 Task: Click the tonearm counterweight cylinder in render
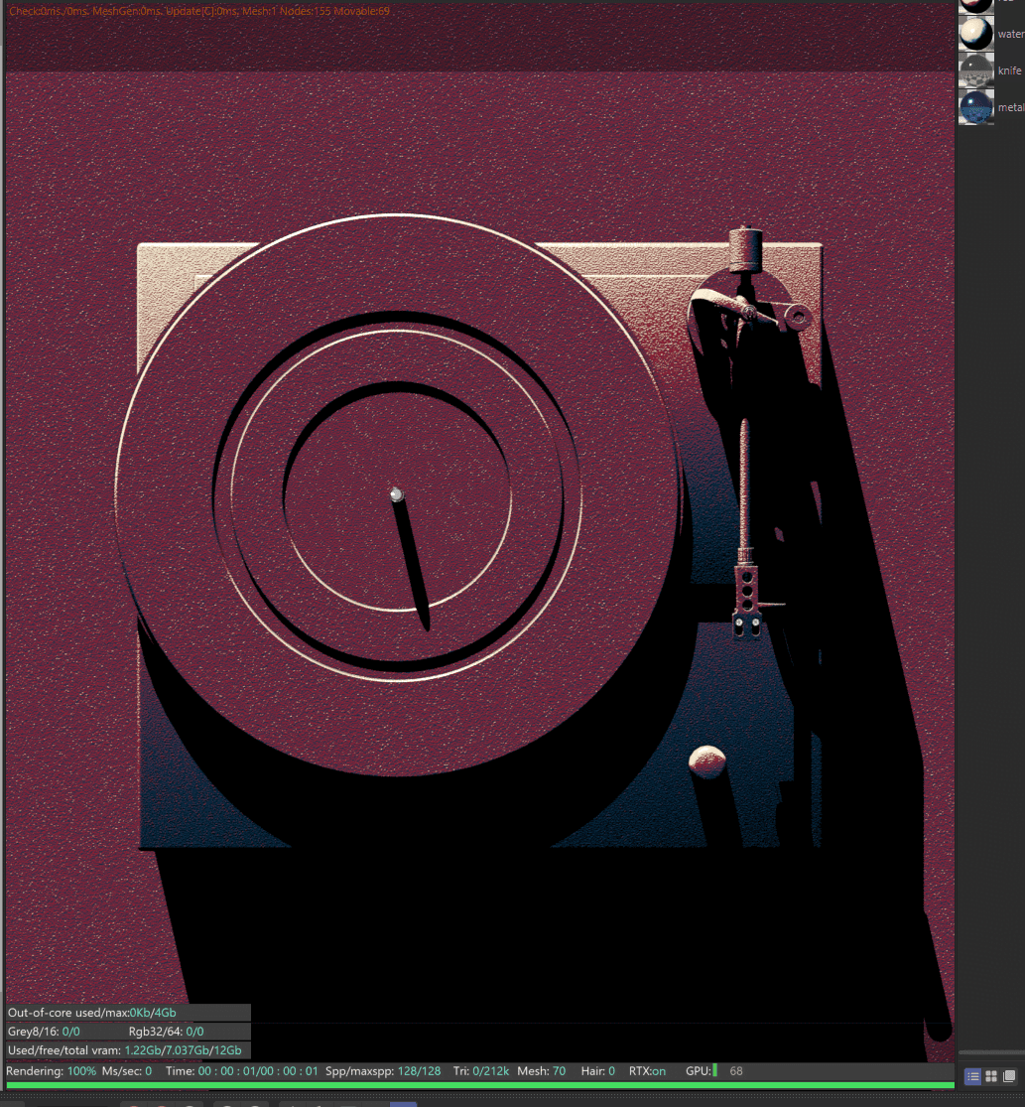pyautogui.click(x=744, y=249)
